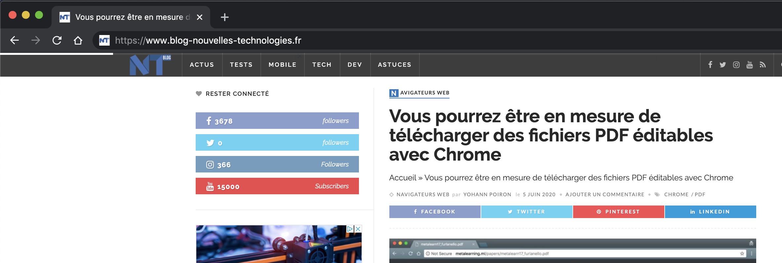
Task: Open the ACTUS menu
Action: 202,65
